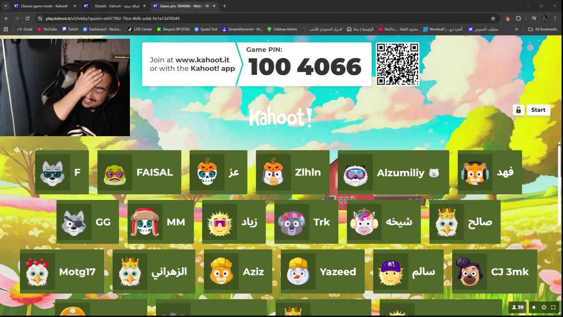Screen dimensions: 563x317
Task: Toggle fullscreen mode in Kahoot
Action: pyautogui.click(x=554, y=307)
